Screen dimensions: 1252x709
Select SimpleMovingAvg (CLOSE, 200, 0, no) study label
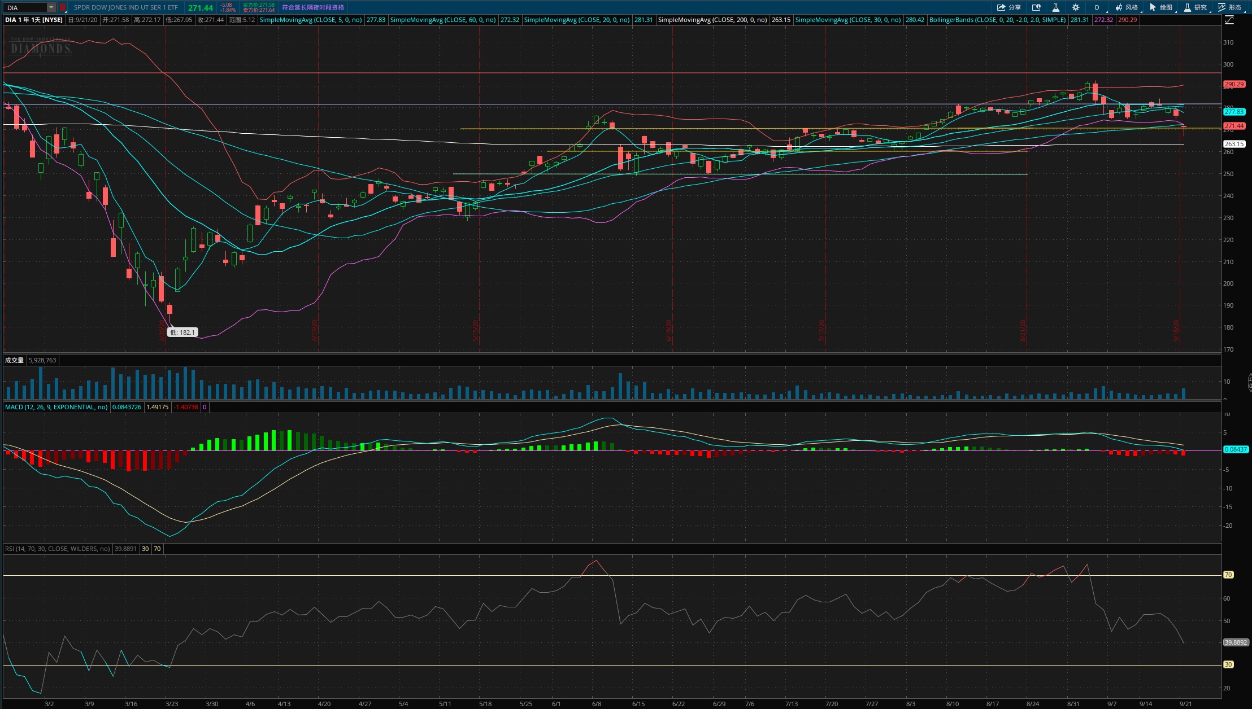coord(712,20)
